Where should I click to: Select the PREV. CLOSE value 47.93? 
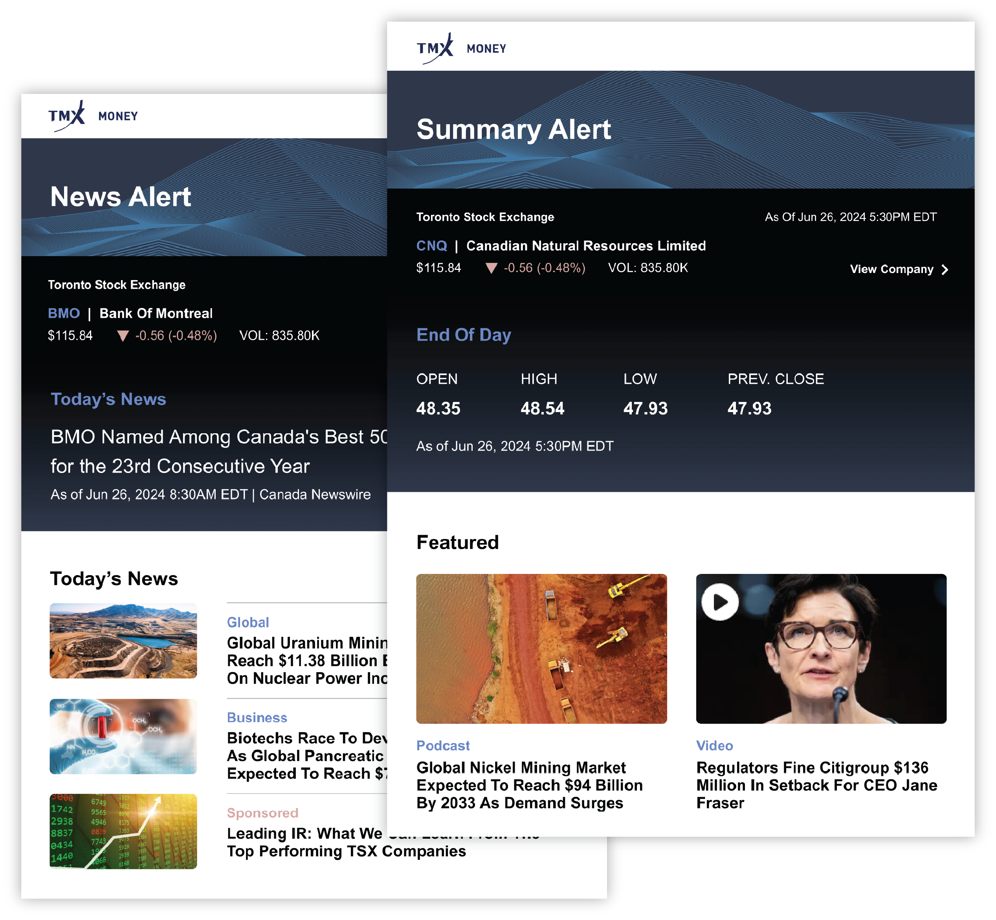[749, 408]
